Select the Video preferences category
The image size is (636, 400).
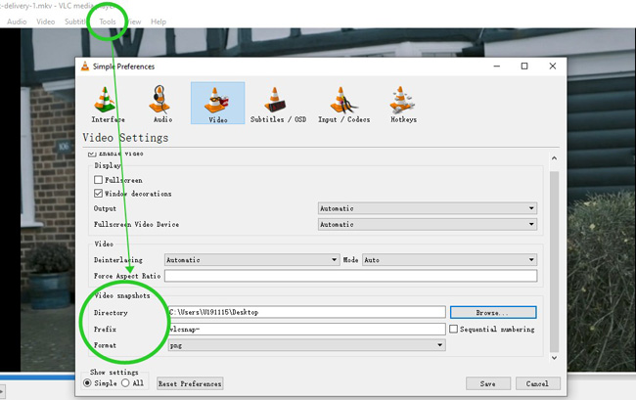click(x=218, y=103)
